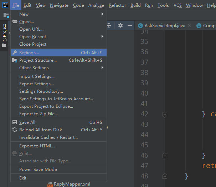Click the wrench icon next to Settings
This screenshot has width=216, height=187.
click(x=15, y=52)
